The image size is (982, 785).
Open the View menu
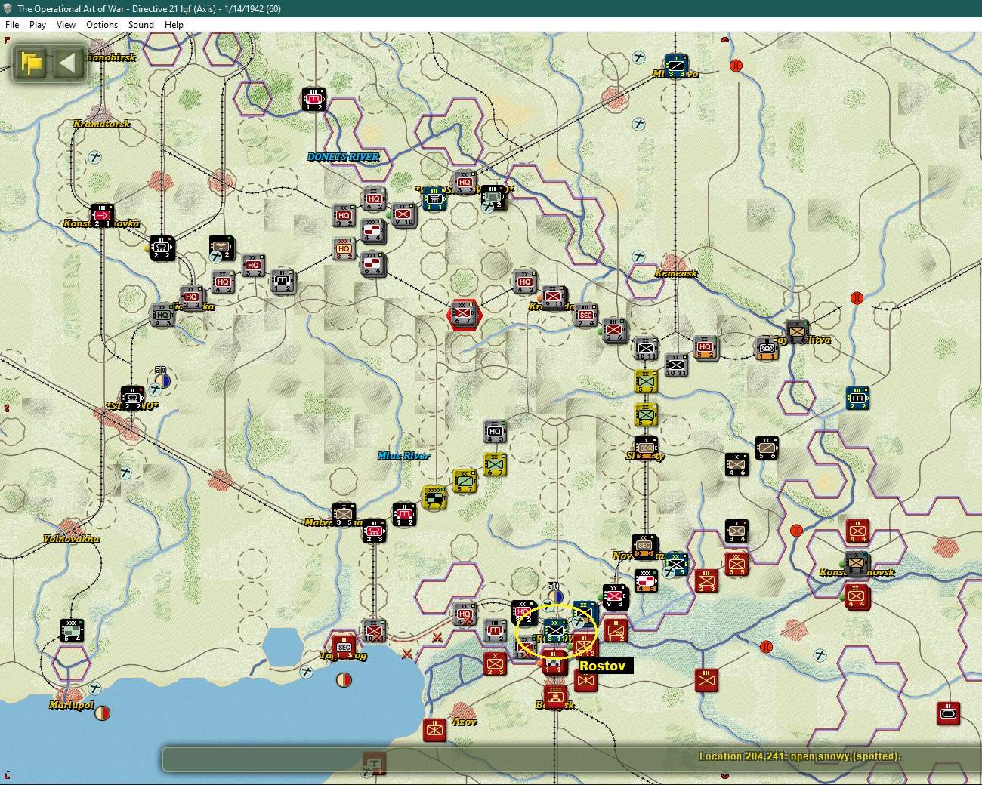click(x=66, y=25)
